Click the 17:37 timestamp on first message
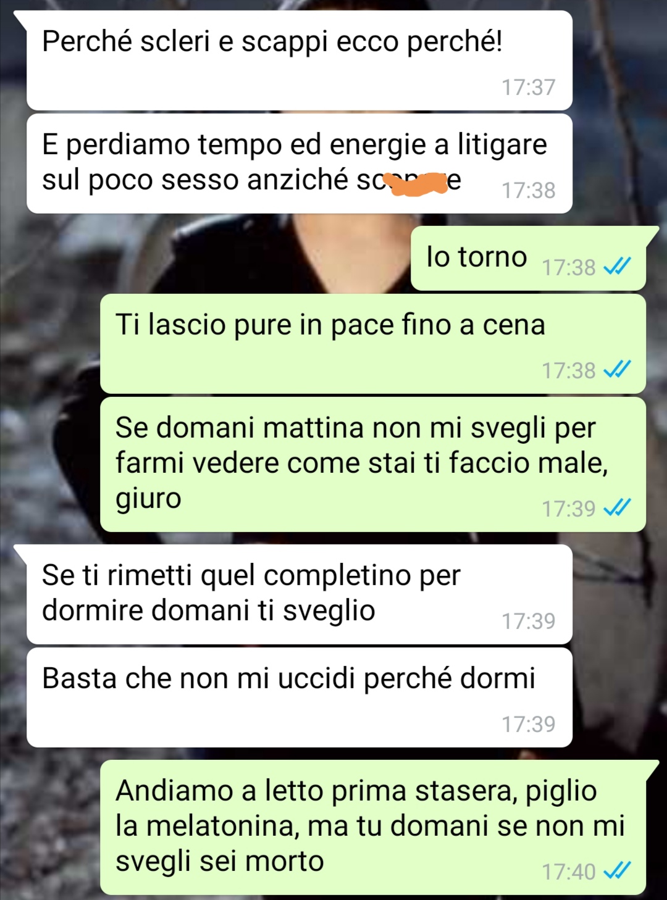 point(529,87)
